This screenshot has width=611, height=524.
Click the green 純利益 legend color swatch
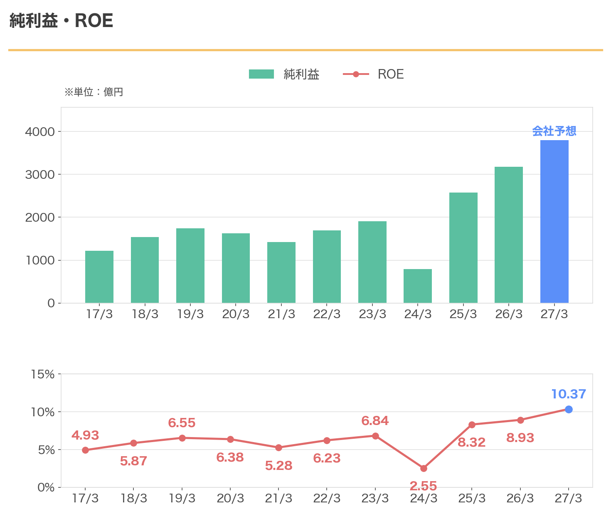click(x=261, y=74)
